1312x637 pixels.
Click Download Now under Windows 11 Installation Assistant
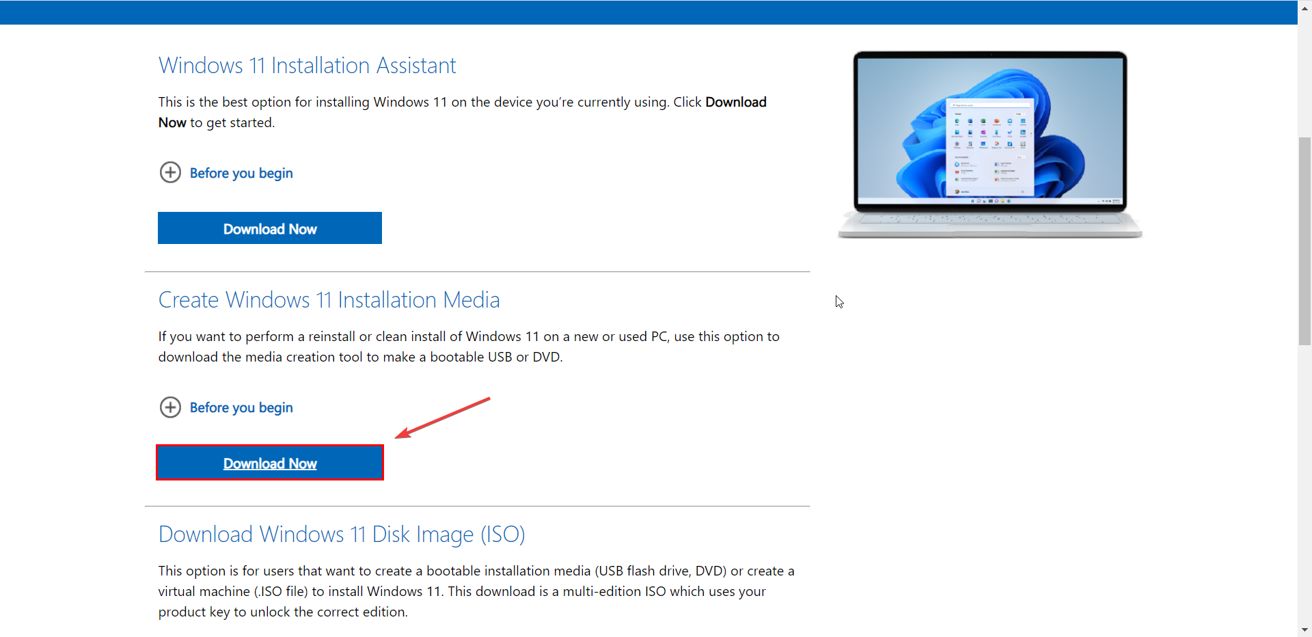[269, 228]
